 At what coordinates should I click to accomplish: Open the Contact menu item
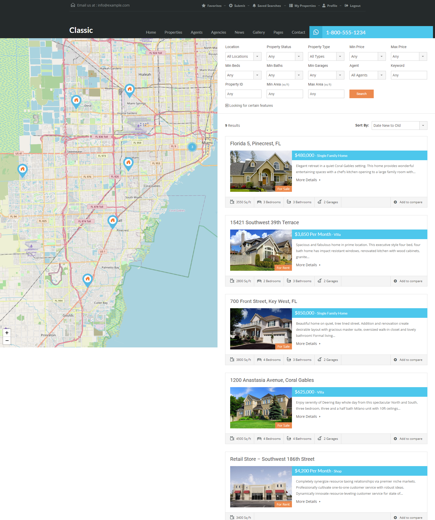point(298,32)
